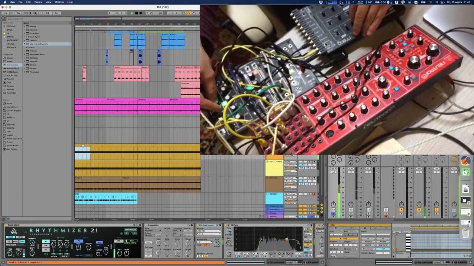The width and height of the screenshot is (474, 266).
Task: Toggle the Ext sync button
Action: tap(12, 13)
